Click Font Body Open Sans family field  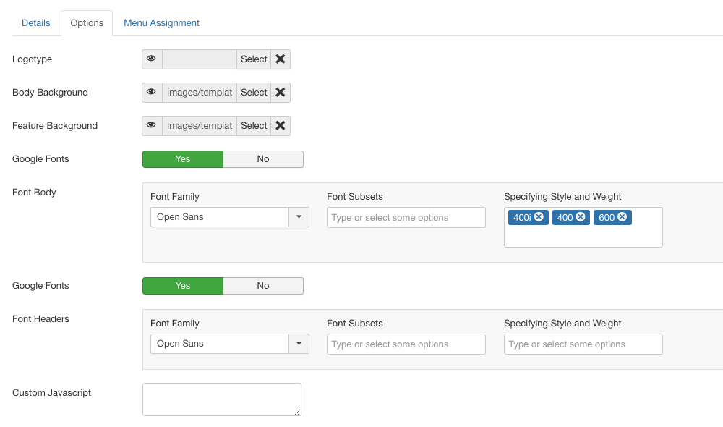220,217
